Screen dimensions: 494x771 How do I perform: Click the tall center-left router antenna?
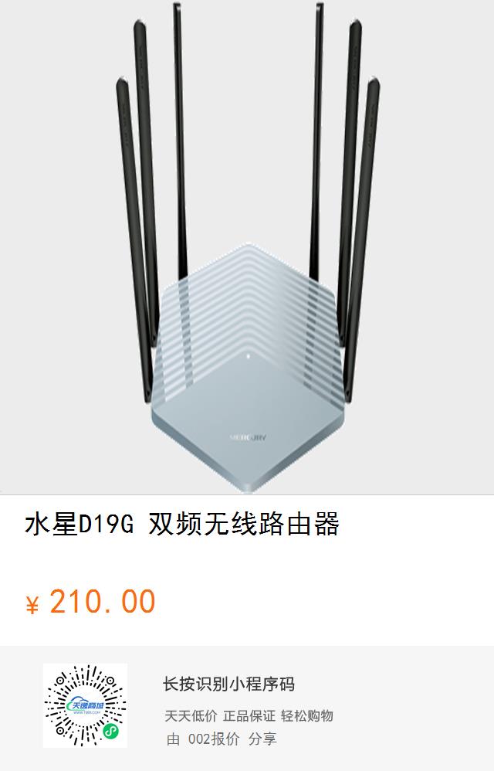click(180, 143)
